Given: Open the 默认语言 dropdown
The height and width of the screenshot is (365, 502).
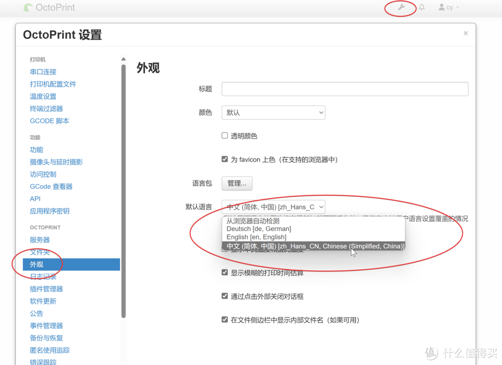Looking at the screenshot, I should (x=273, y=206).
